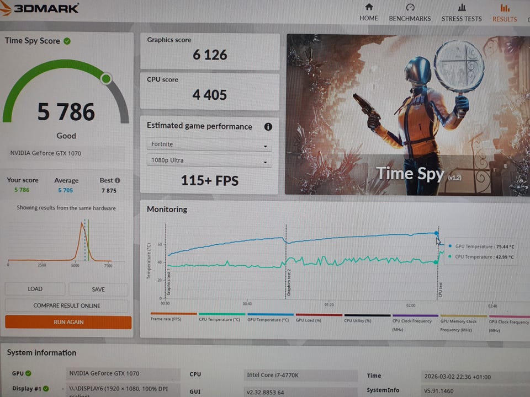Click the System information heading
The height and width of the screenshot is (397, 530).
(x=41, y=353)
